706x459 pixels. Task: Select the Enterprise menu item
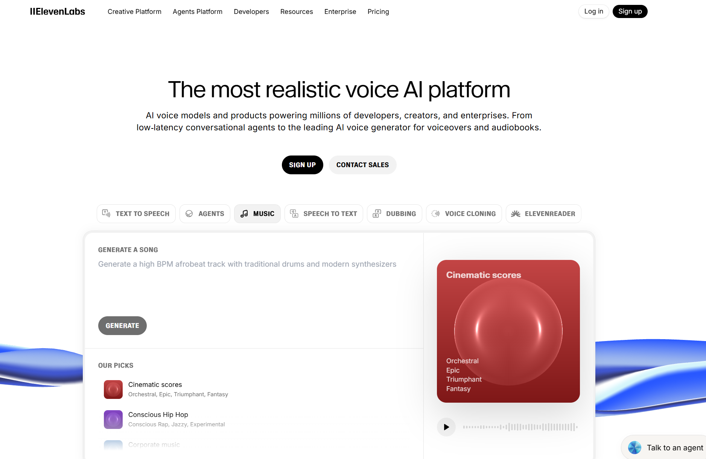(x=340, y=12)
